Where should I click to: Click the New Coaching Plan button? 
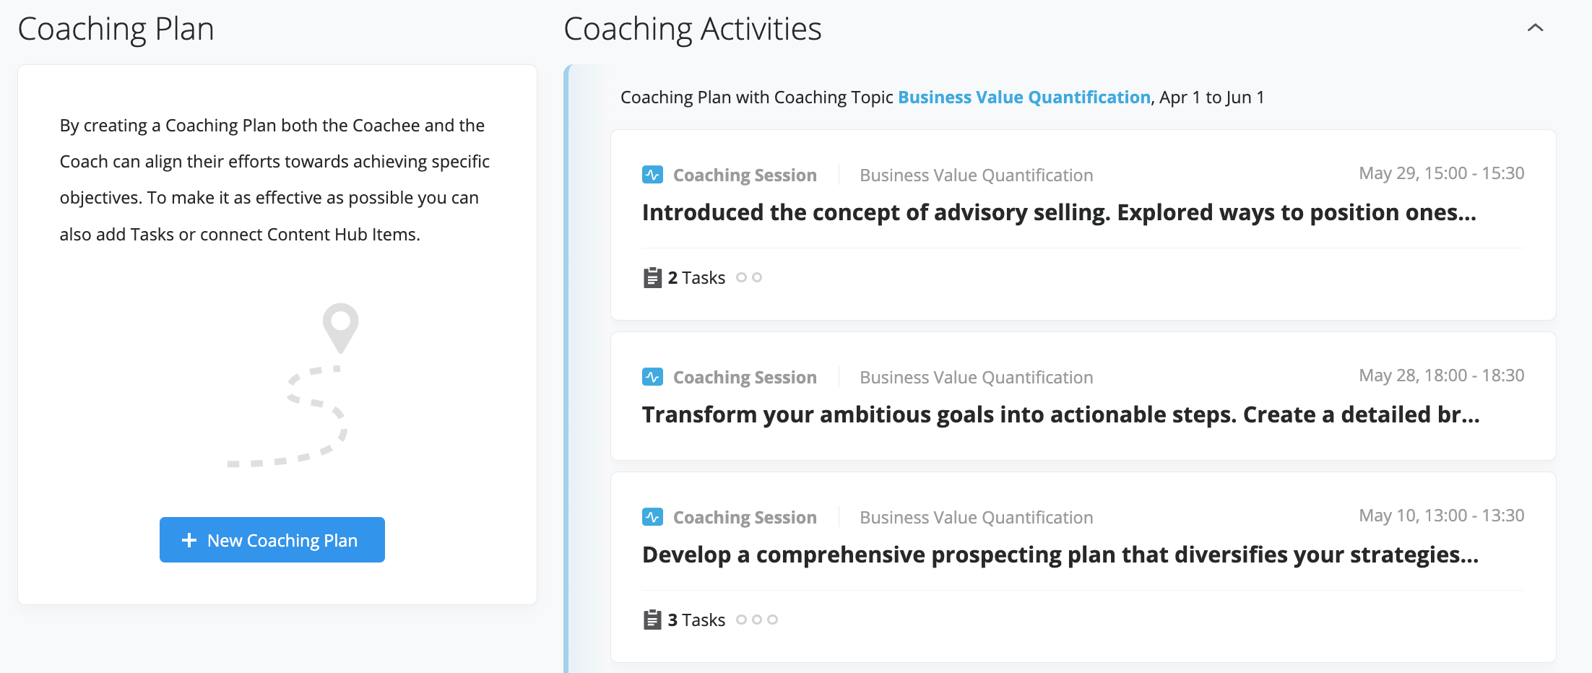point(272,539)
